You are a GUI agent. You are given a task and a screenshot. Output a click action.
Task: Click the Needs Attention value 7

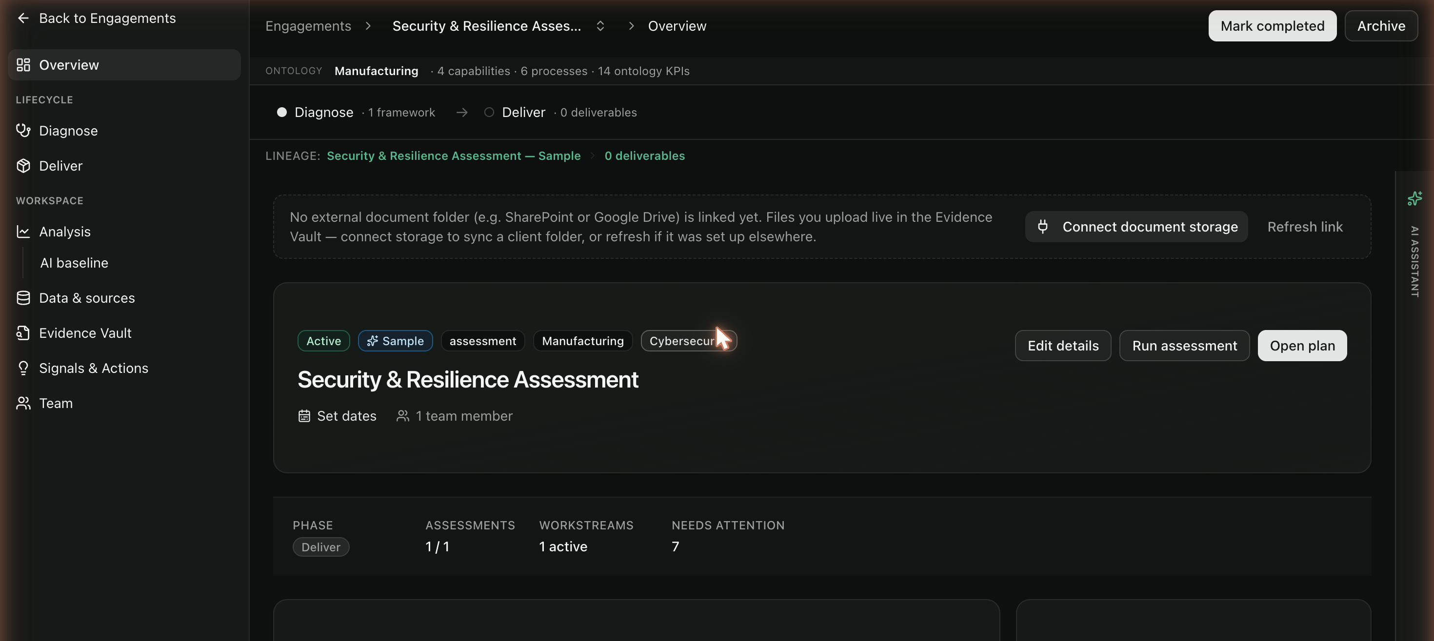[x=675, y=546]
